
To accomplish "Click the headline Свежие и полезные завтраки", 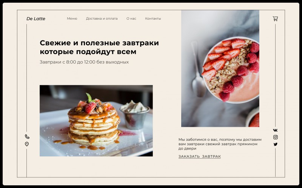I will click(x=99, y=43).
